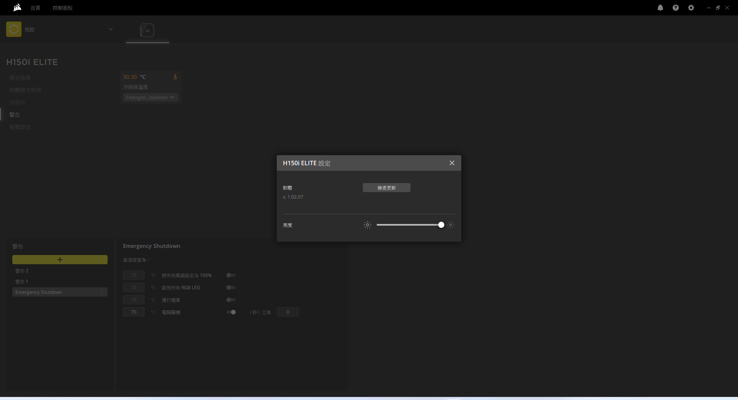738x400 pixels.
Task: Expand the 預設 profile dropdown chevron
Action: [x=111, y=29]
